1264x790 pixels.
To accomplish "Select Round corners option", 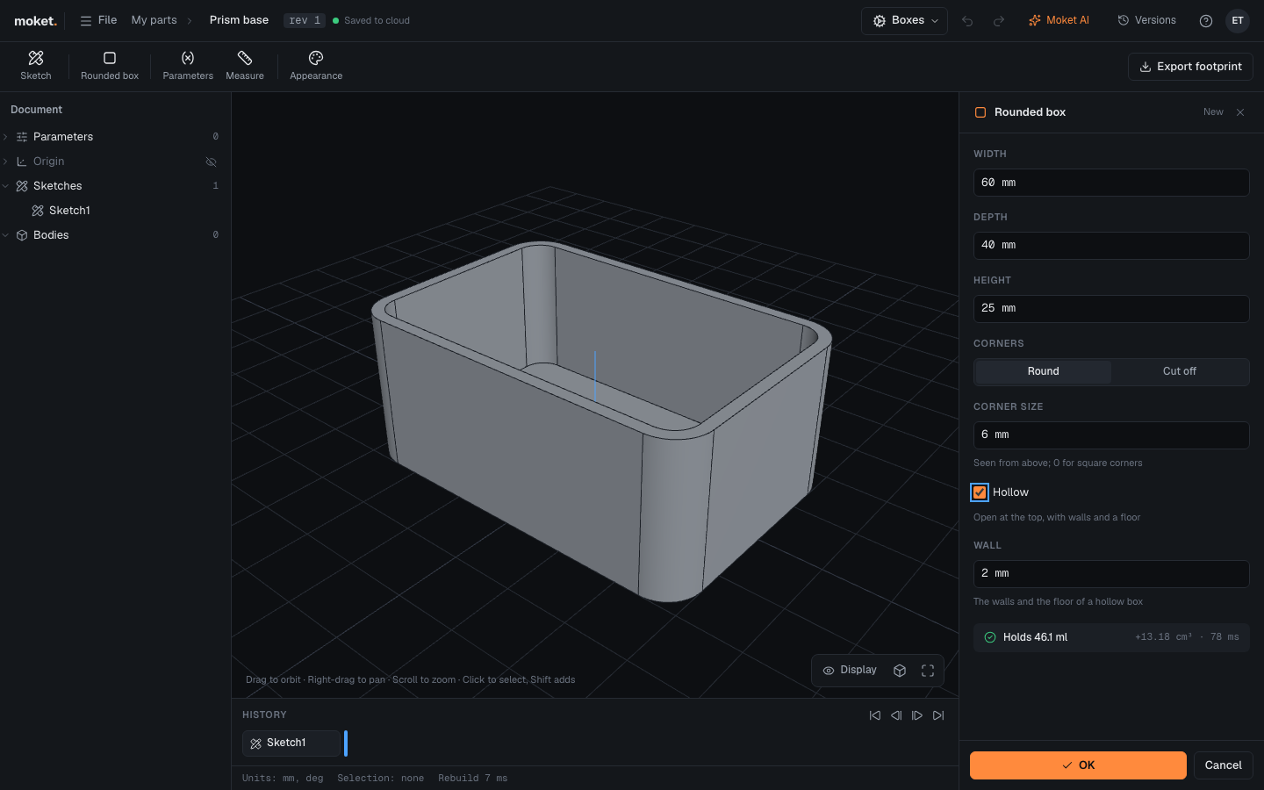I will [x=1043, y=371].
